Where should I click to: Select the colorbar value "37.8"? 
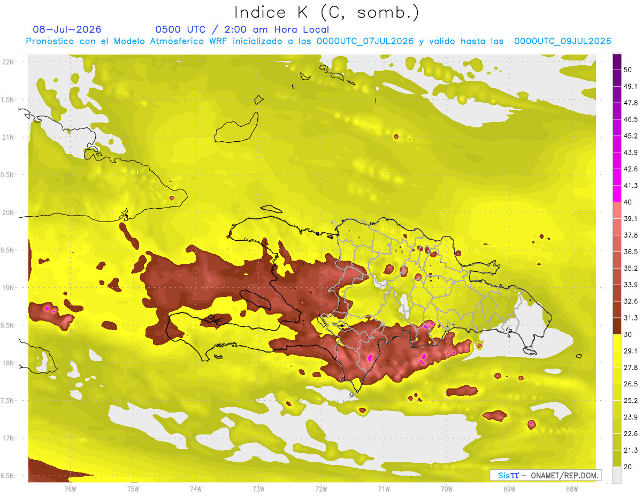tap(631, 235)
